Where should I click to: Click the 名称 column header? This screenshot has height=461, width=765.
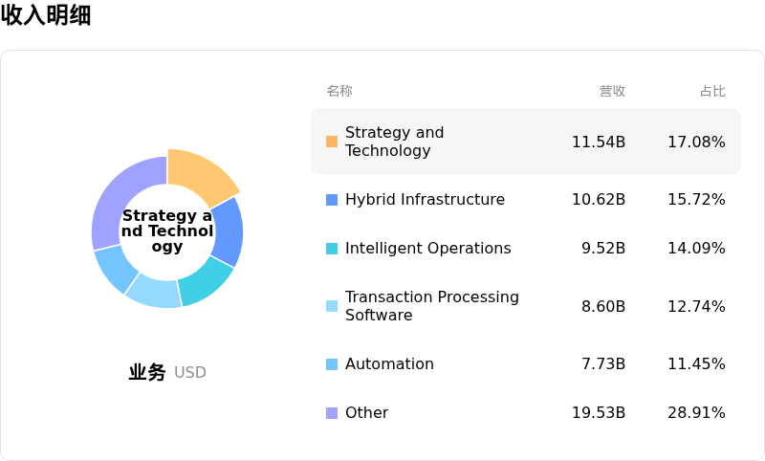pos(339,91)
